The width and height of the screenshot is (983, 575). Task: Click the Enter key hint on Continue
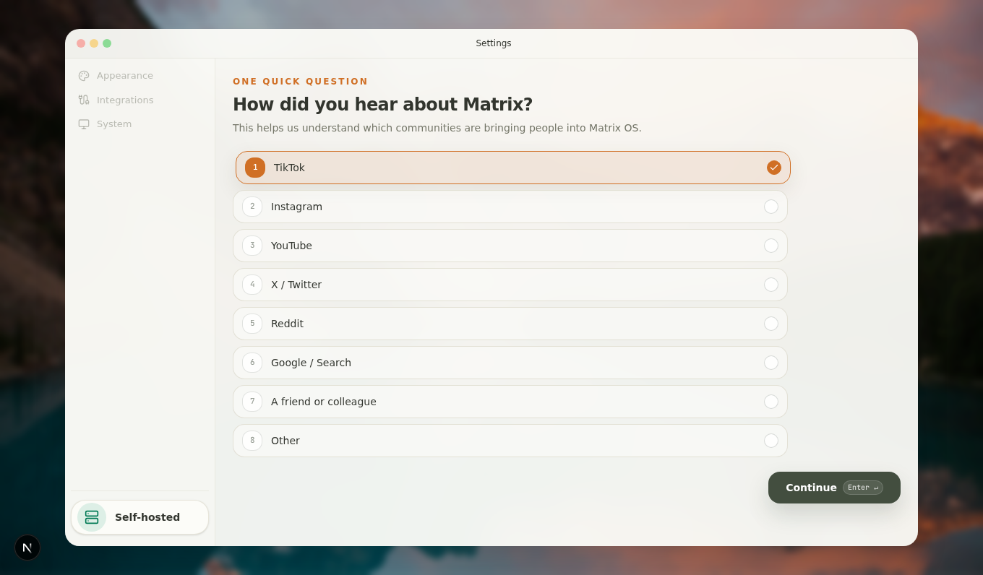pos(863,488)
